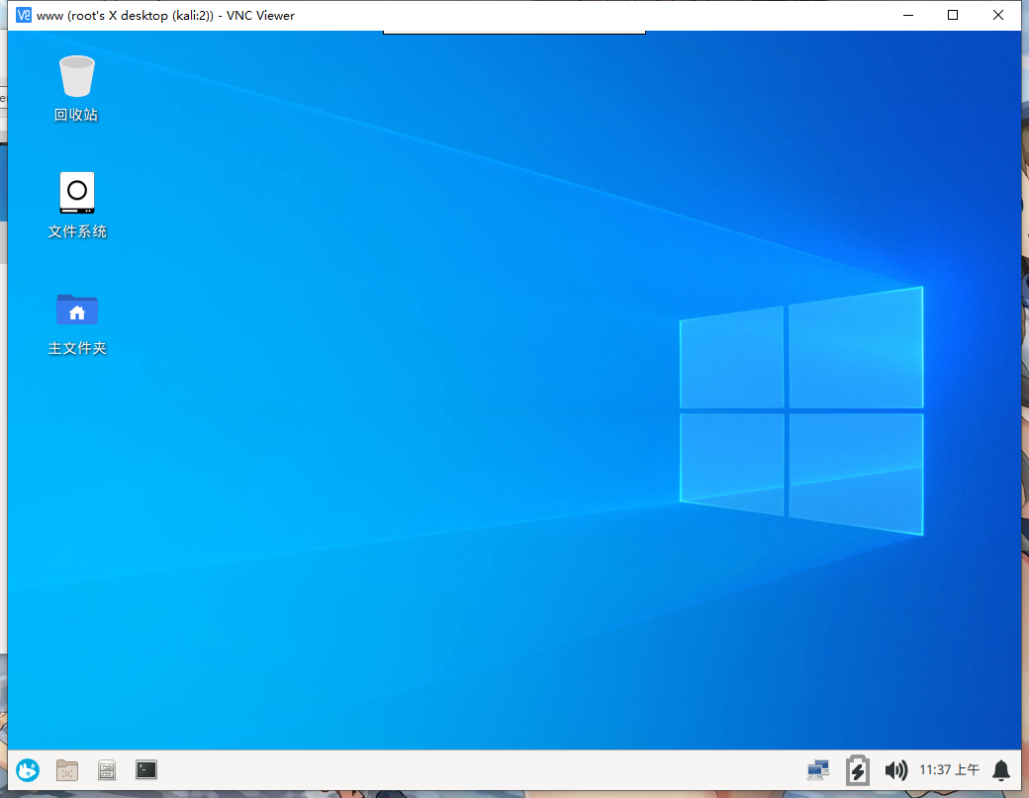Open the notifications bell icon

1001,769
